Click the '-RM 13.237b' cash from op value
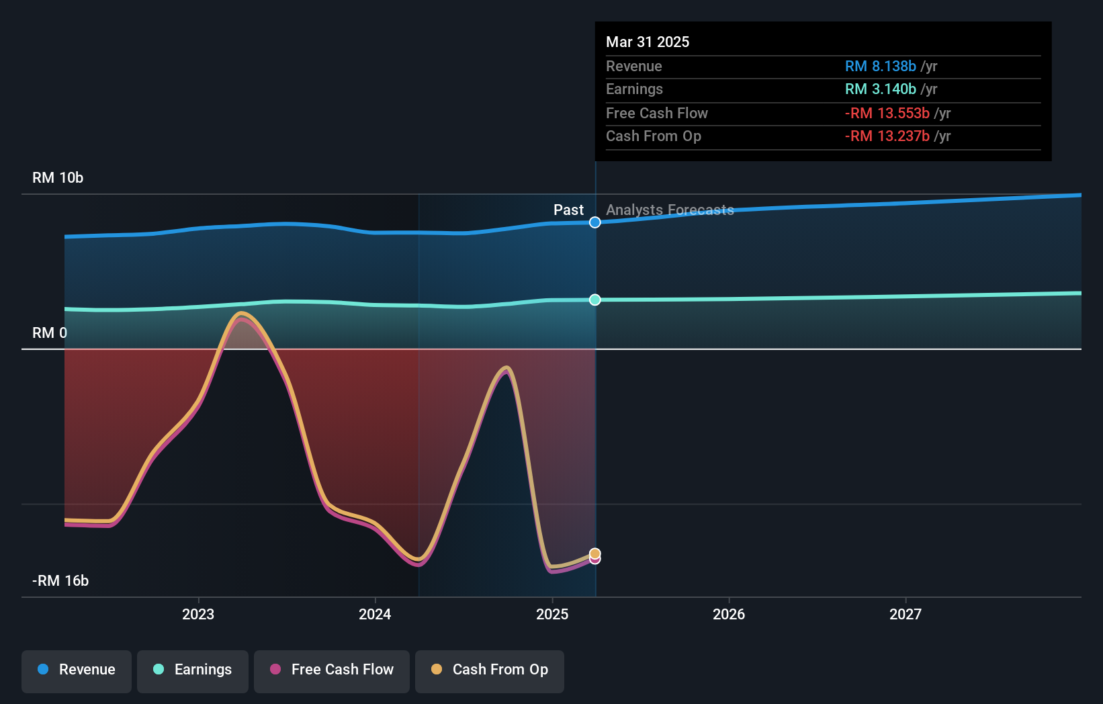The image size is (1103, 704). (x=887, y=136)
